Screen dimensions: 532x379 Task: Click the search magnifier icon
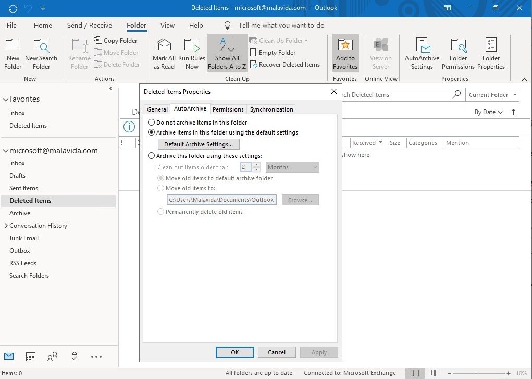[x=456, y=94]
